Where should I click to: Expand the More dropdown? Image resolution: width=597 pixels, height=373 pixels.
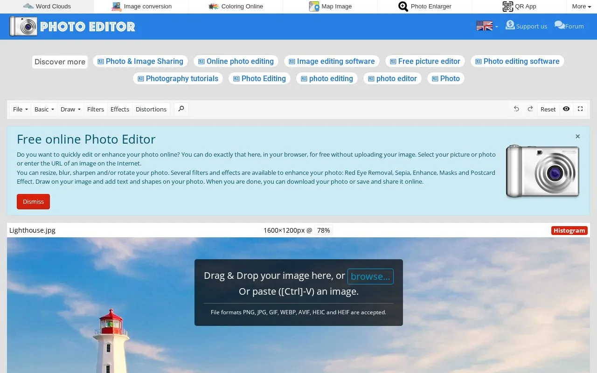(x=582, y=7)
